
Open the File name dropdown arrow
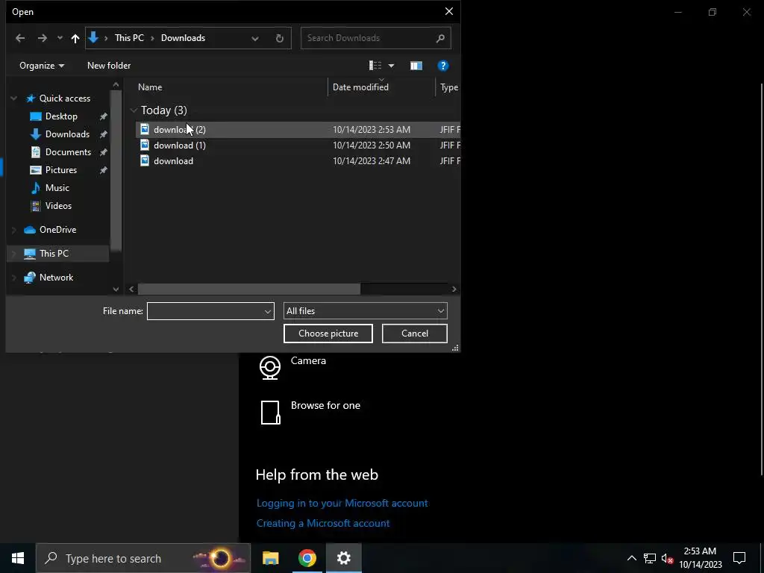pos(268,311)
